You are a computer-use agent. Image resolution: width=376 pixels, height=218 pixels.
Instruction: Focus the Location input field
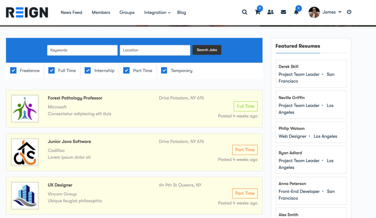[x=155, y=50]
